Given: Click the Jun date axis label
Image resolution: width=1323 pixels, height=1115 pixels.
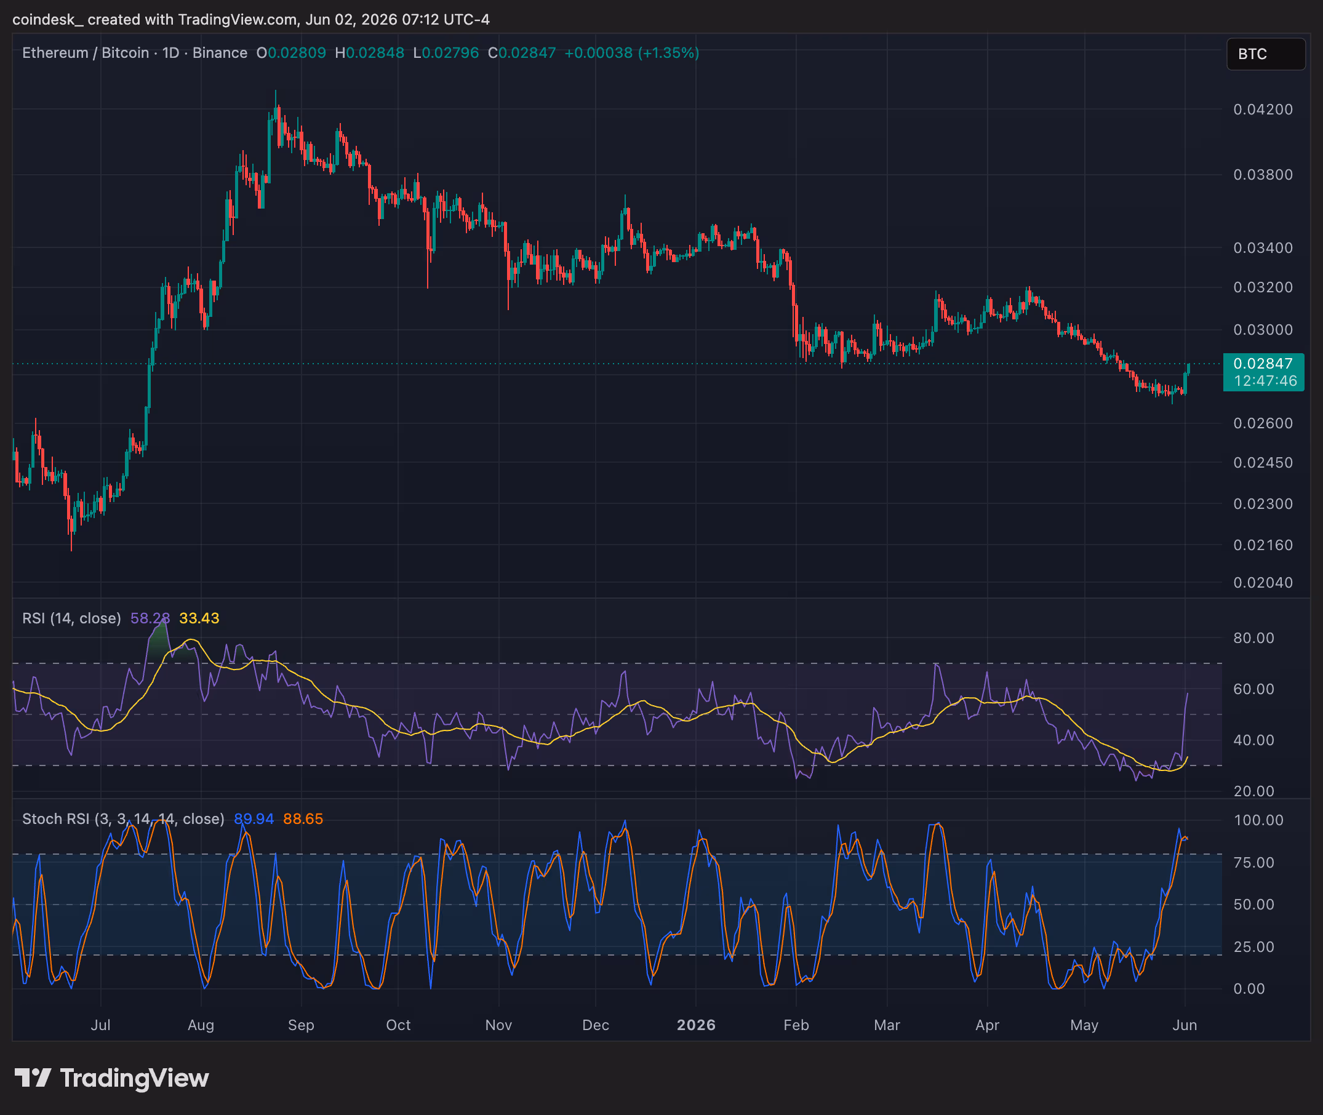Looking at the screenshot, I should pos(1185,1025).
